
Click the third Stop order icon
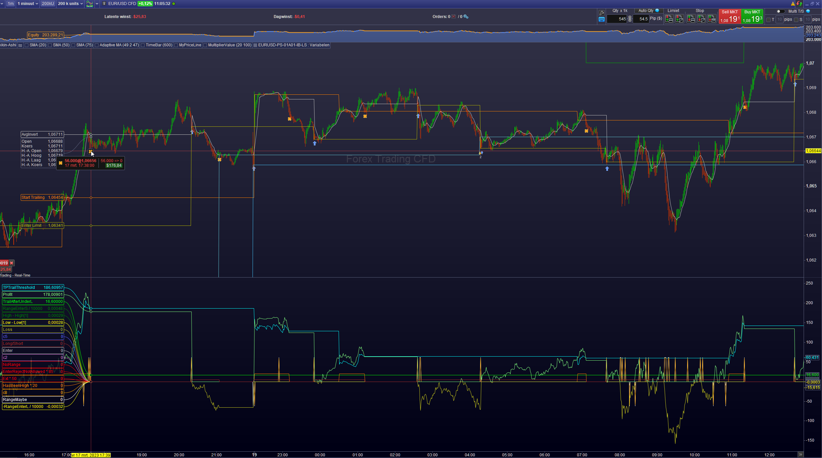[x=712, y=19]
